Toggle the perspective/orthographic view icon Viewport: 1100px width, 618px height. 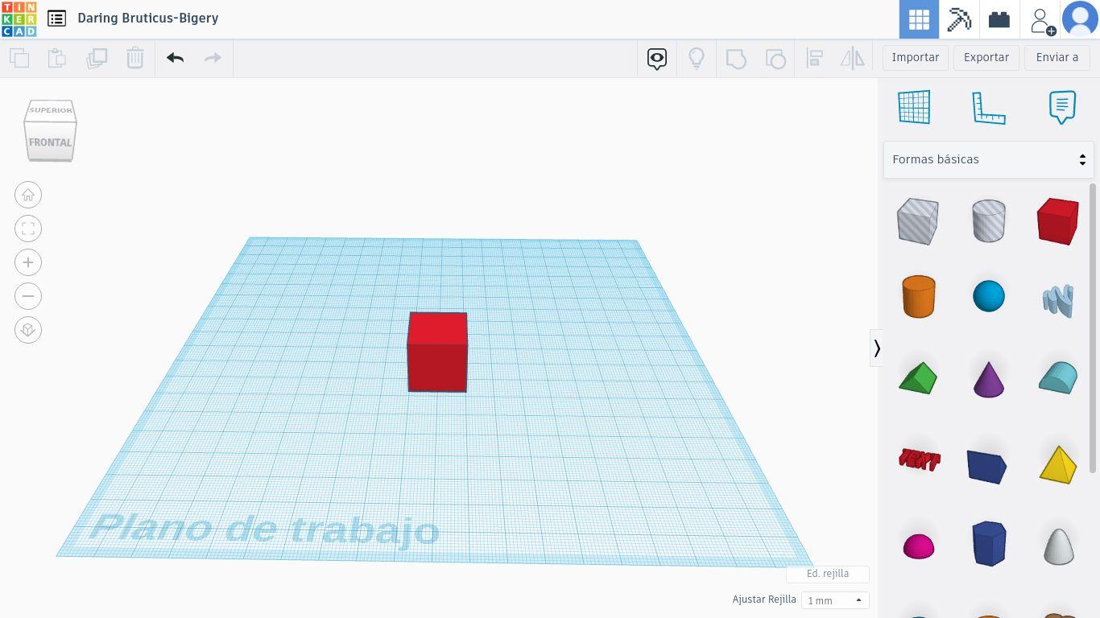28,330
